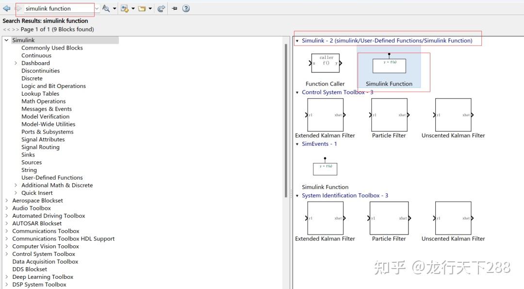This screenshot has width=524, height=289.
Task: Select Model-Wide Utilities library
Action: click(x=49, y=124)
